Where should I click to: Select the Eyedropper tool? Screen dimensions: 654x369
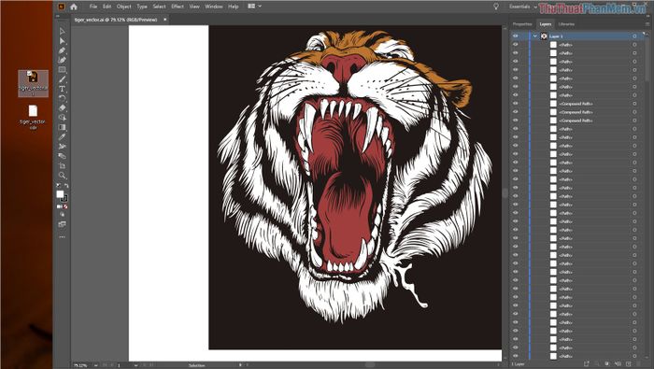63,136
